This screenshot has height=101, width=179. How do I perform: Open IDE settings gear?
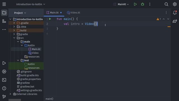(x=175, y=4)
